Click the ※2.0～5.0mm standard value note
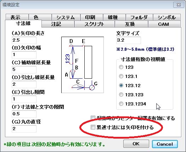Viewport: 186px width, 152px height. [145, 49]
